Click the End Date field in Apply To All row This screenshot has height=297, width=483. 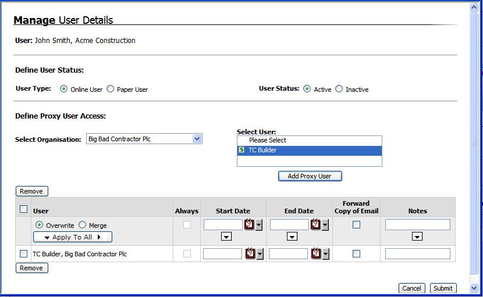coord(289,225)
